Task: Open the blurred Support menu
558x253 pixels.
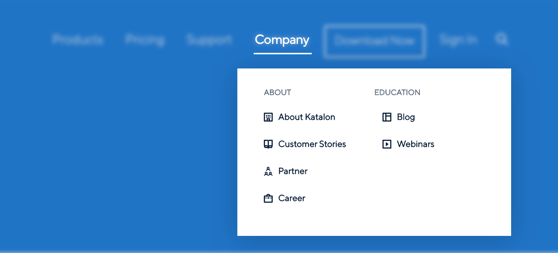Action: pyautogui.click(x=209, y=39)
